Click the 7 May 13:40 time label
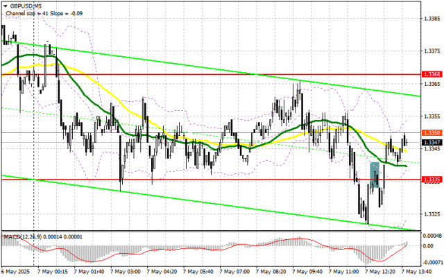The image size is (444, 278). [416, 272]
